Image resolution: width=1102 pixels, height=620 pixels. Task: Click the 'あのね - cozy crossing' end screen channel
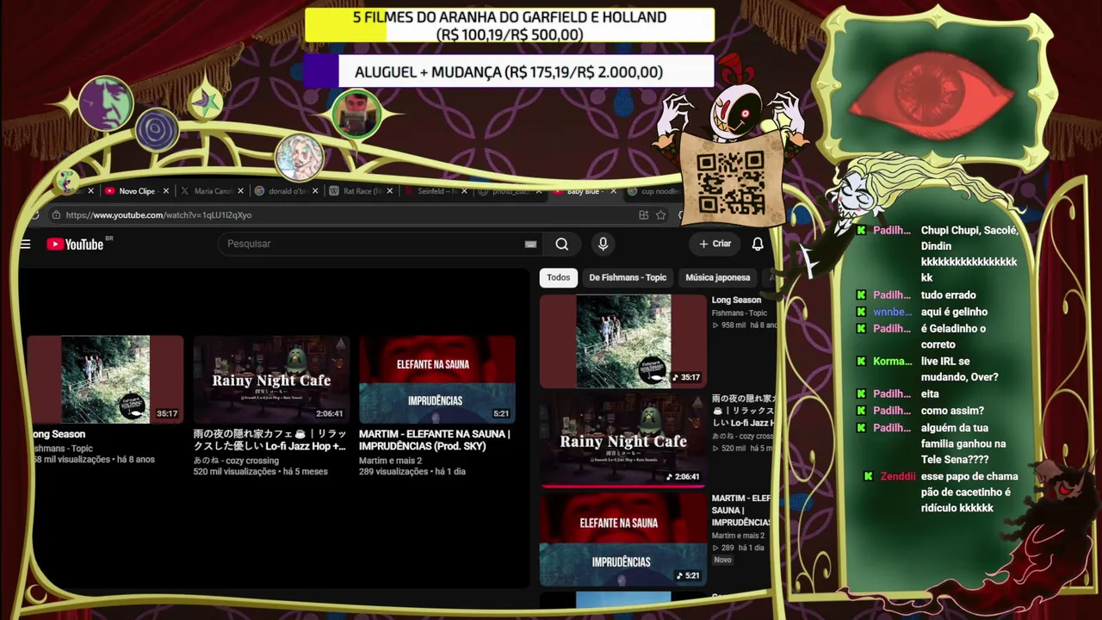(x=236, y=461)
